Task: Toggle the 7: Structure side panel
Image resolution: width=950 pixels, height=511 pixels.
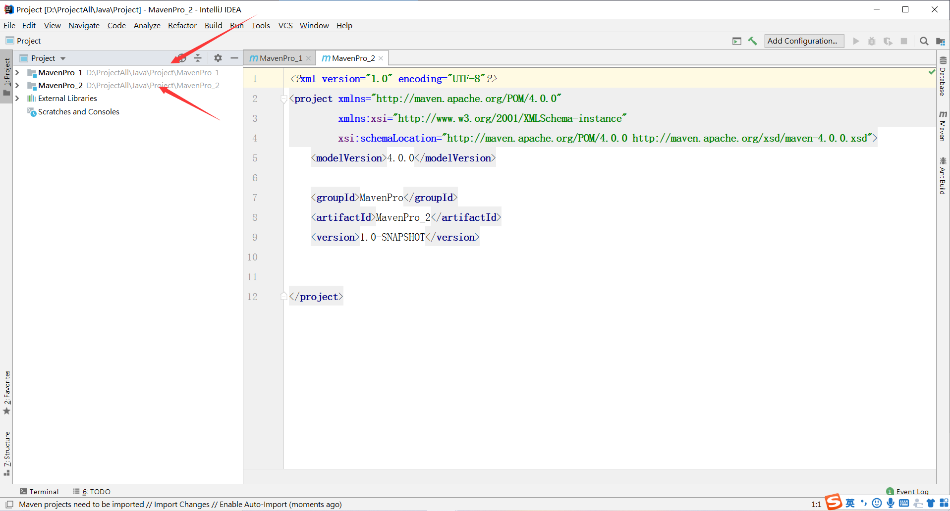Action: tap(7, 454)
